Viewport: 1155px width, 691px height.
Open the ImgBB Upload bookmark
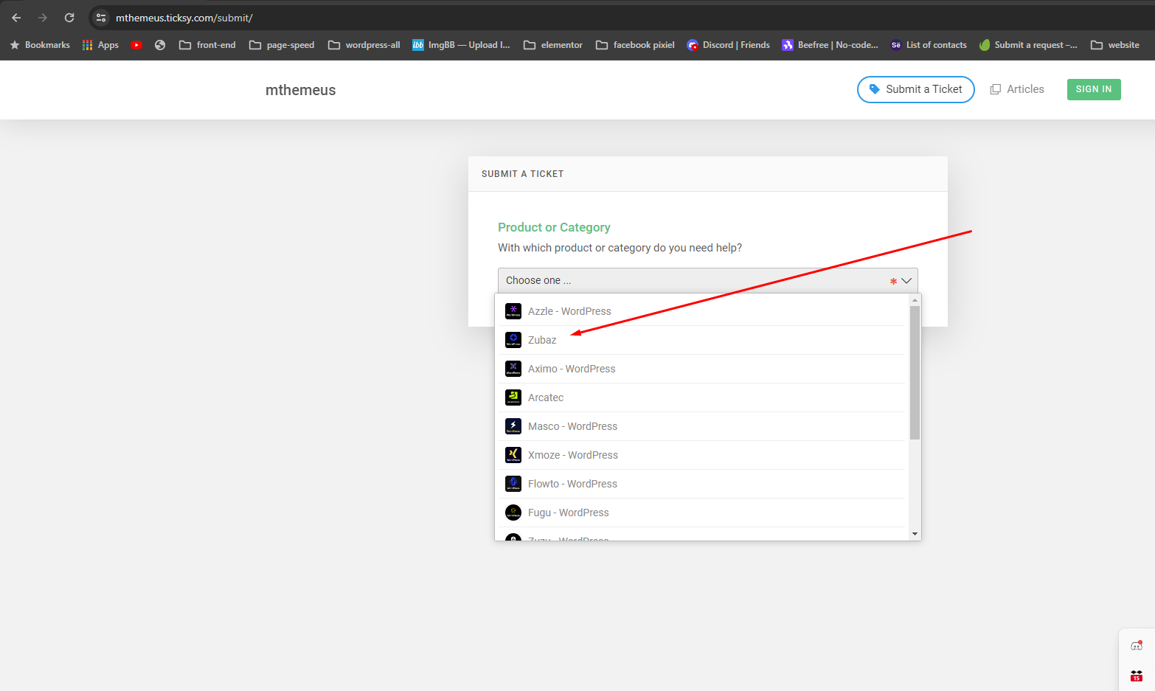(461, 45)
